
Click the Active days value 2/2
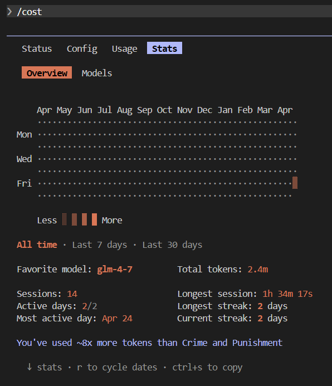click(90, 306)
